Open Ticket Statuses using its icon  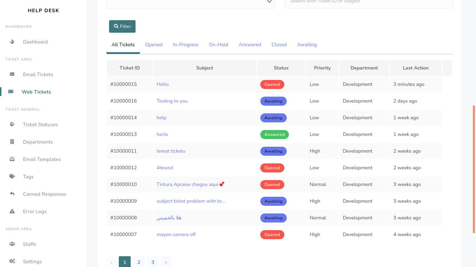pyautogui.click(x=12, y=124)
